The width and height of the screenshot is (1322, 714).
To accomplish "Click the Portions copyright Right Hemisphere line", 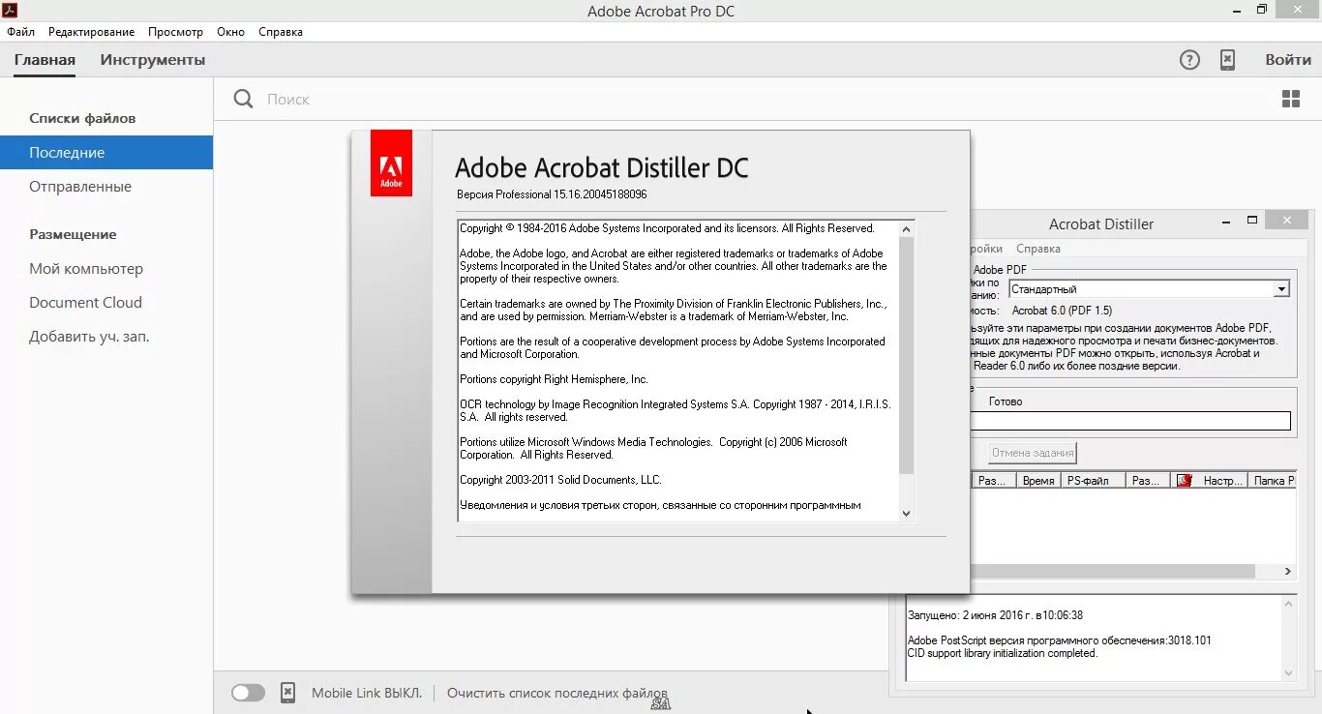I will (554, 379).
